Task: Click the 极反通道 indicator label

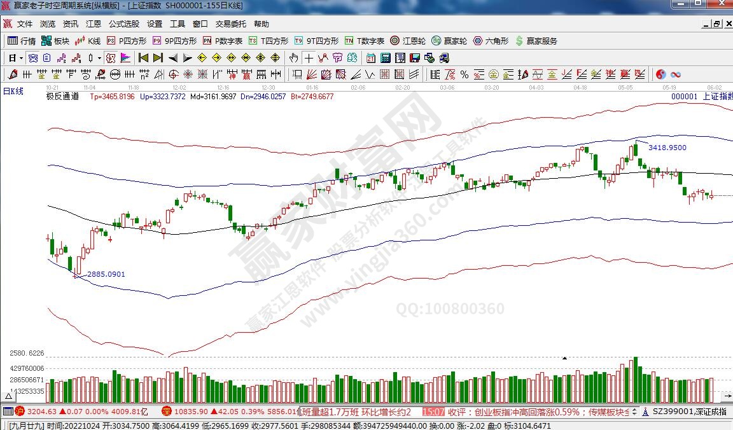Action: click(62, 97)
